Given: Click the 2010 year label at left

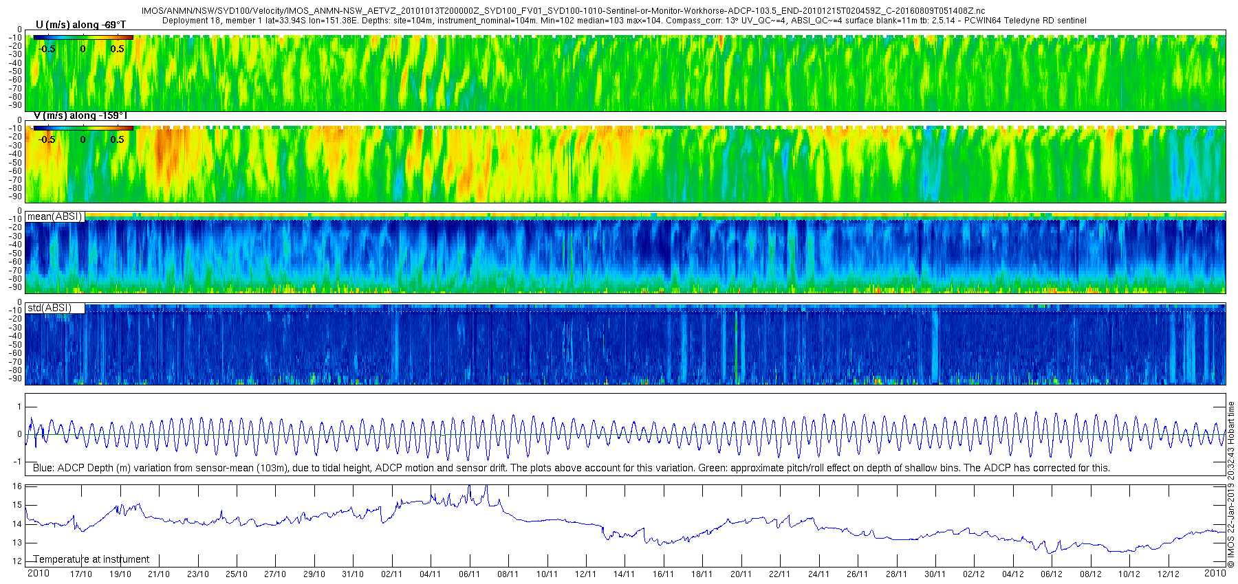Looking at the screenshot, I should pos(38,573).
